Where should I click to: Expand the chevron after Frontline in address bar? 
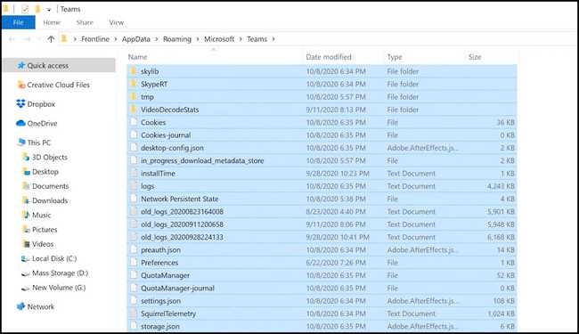116,39
